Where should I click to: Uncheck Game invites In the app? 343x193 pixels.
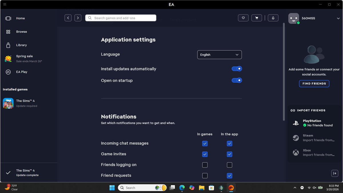pos(229,154)
